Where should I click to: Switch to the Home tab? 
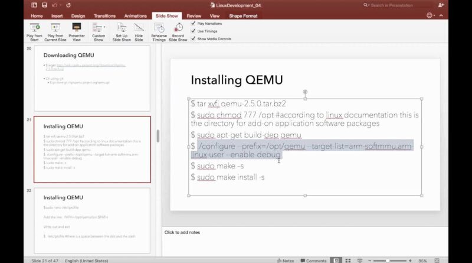(37, 16)
